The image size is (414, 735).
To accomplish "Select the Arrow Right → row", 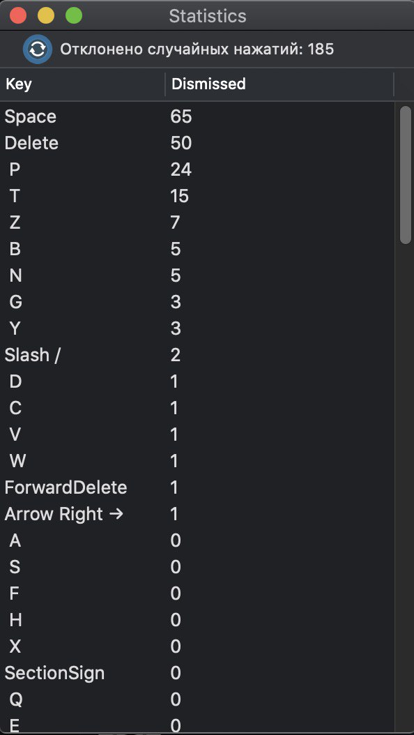I will (197, 514).
